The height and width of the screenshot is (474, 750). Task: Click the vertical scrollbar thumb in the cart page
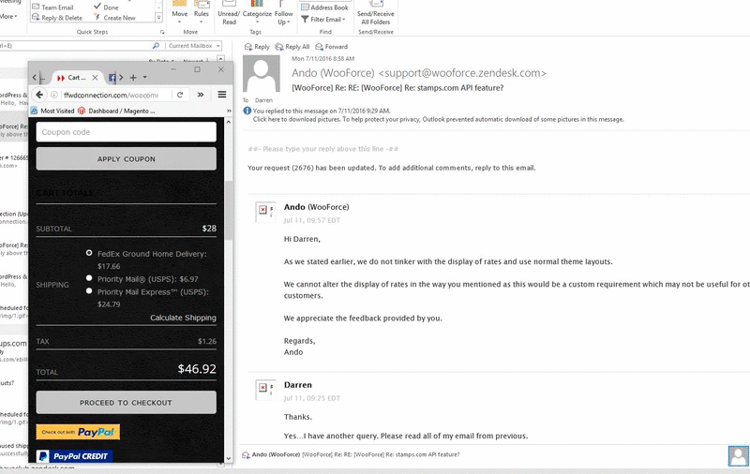(228, 210)
